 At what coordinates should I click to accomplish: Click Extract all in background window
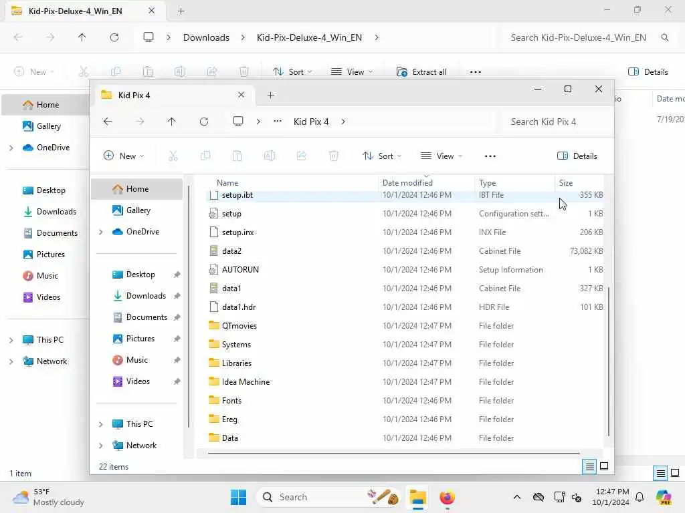click(x=421, y=72)
